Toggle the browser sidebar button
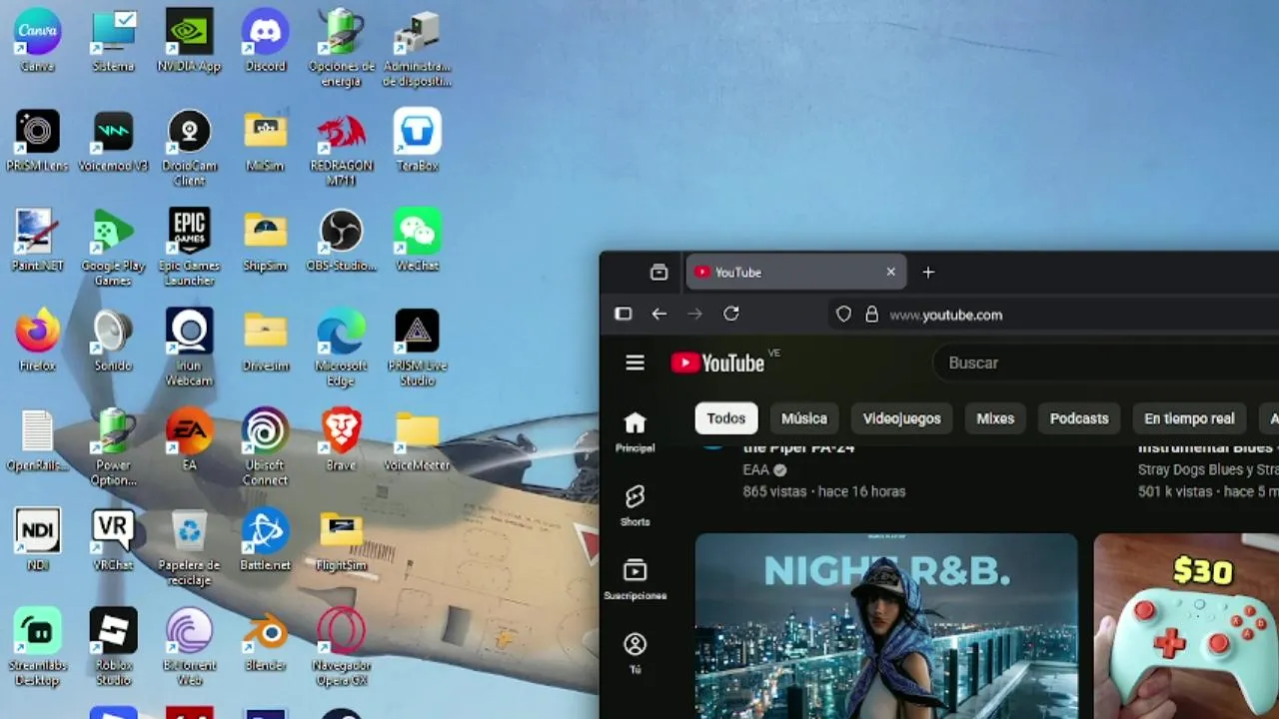Screen dimensions: 1279x719 (624, 314)
